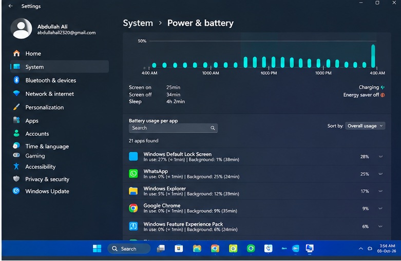Click the Windows Explorer folder icon in list
Image resolution: width=401 pixels, height=261 pixels.
click(133, 191)
